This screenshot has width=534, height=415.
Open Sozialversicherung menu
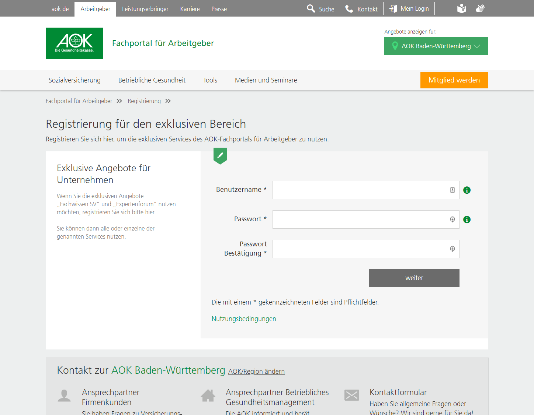pyautogui.click(x=74, y=80)
